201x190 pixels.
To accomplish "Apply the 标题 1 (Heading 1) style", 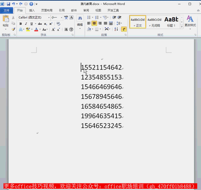I will [x=171, y=22].
